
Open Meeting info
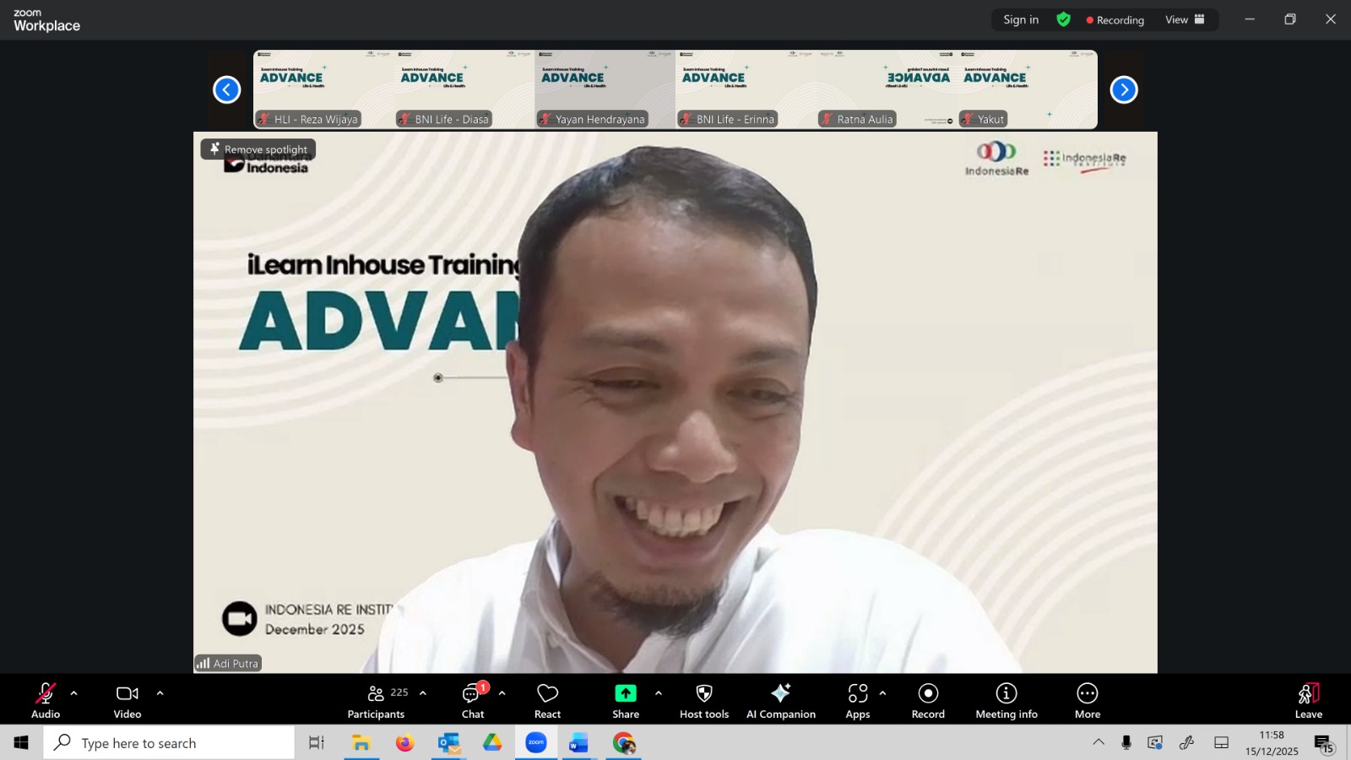coord(1006,700)
